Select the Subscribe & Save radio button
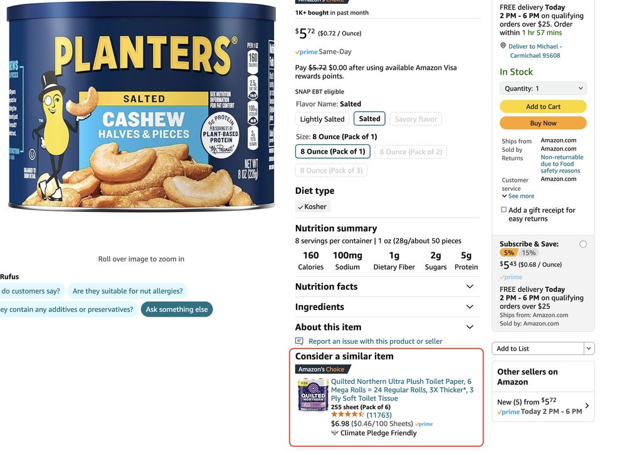627x451 pixels. 583,244
